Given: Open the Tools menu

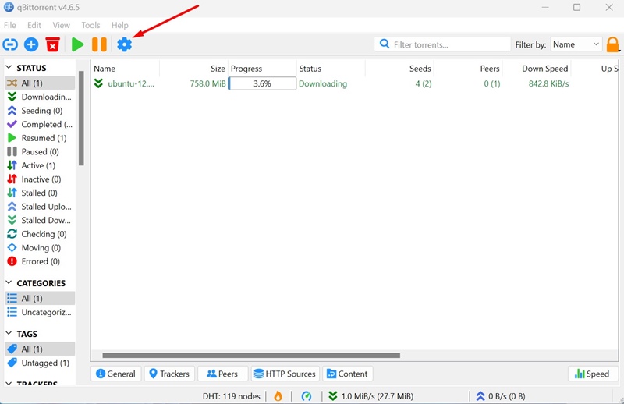Looking at the screenshot, I should click(x=90, y=25).
